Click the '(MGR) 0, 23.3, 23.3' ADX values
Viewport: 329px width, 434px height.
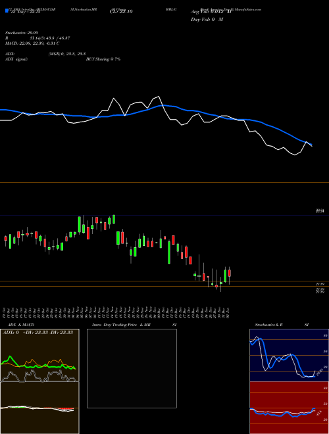pyautogui.click(x=67, y=54)
